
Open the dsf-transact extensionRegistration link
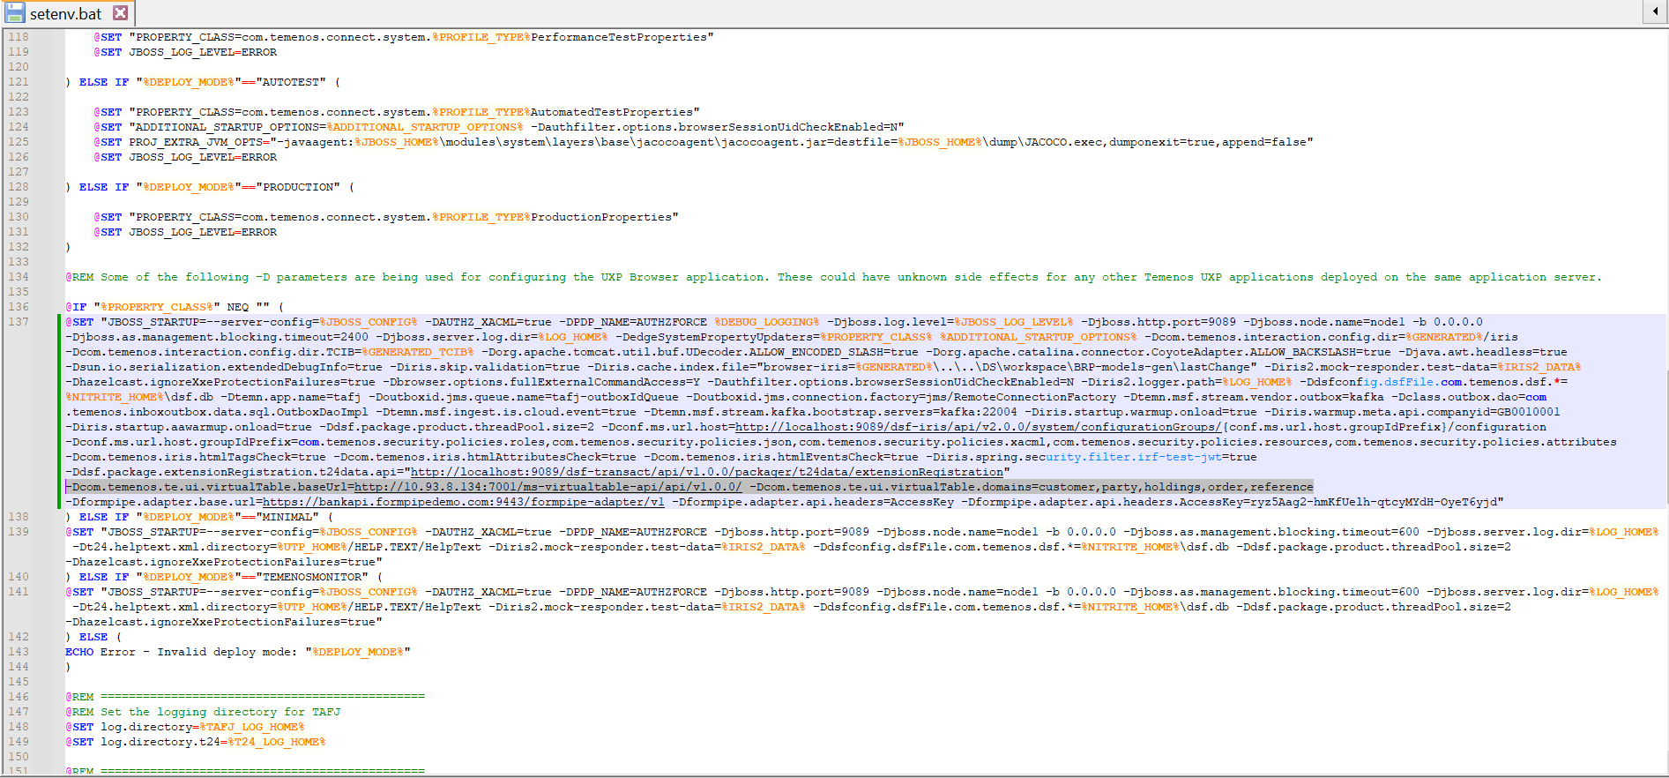tap(707, 472)
